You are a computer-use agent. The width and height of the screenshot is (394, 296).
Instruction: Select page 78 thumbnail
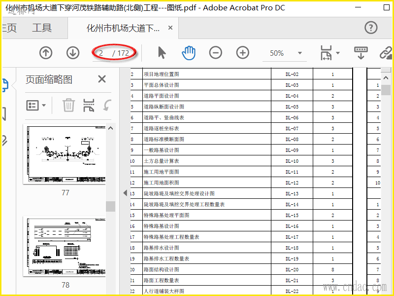[x=65, y=247]
